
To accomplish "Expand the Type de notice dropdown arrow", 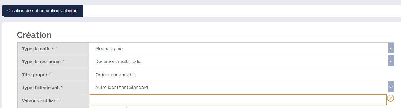I will click(x=391, y=49).
